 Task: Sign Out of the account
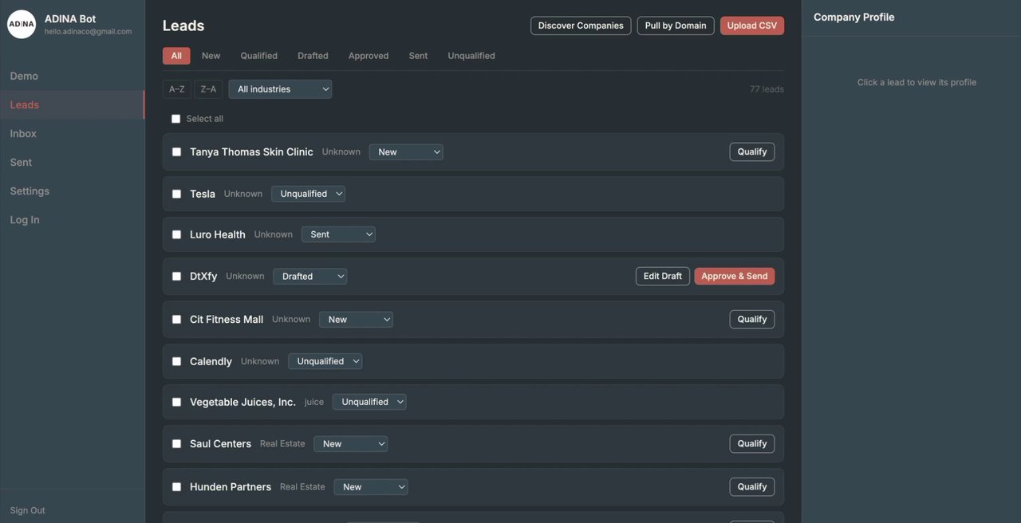[28, 510]
